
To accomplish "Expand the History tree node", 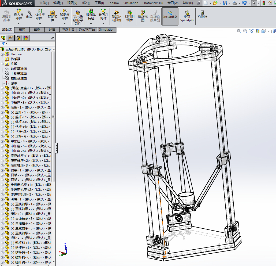I will point(2,54).
